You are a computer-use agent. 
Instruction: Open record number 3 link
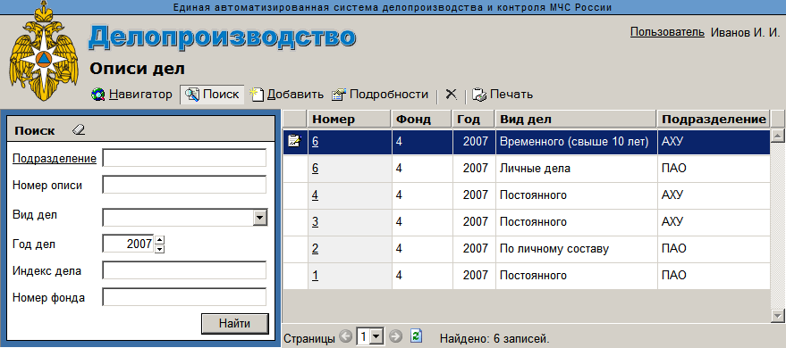click(x=316, y=221)
